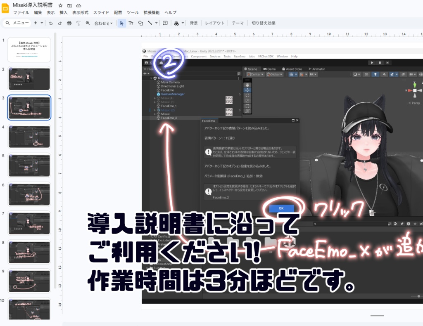Toggle hidden objects visibility in Unity toolbar
The height and width of the screenshot is (326, 423).
click(x=403, y=74)
